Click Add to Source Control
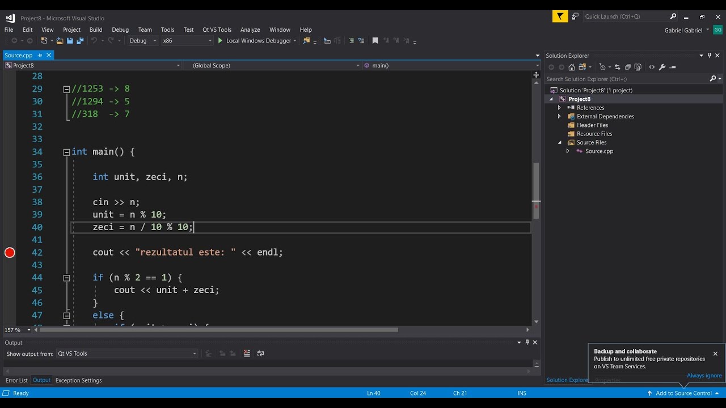 (x=683, y=393)
